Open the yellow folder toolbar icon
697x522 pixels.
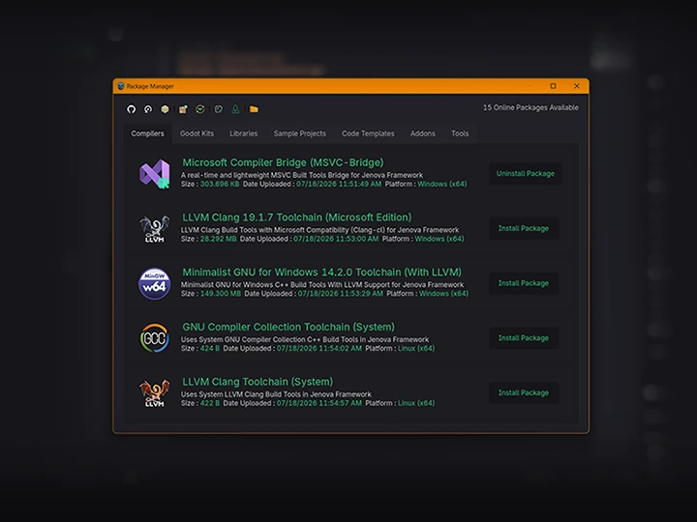(x=254, y=109)
